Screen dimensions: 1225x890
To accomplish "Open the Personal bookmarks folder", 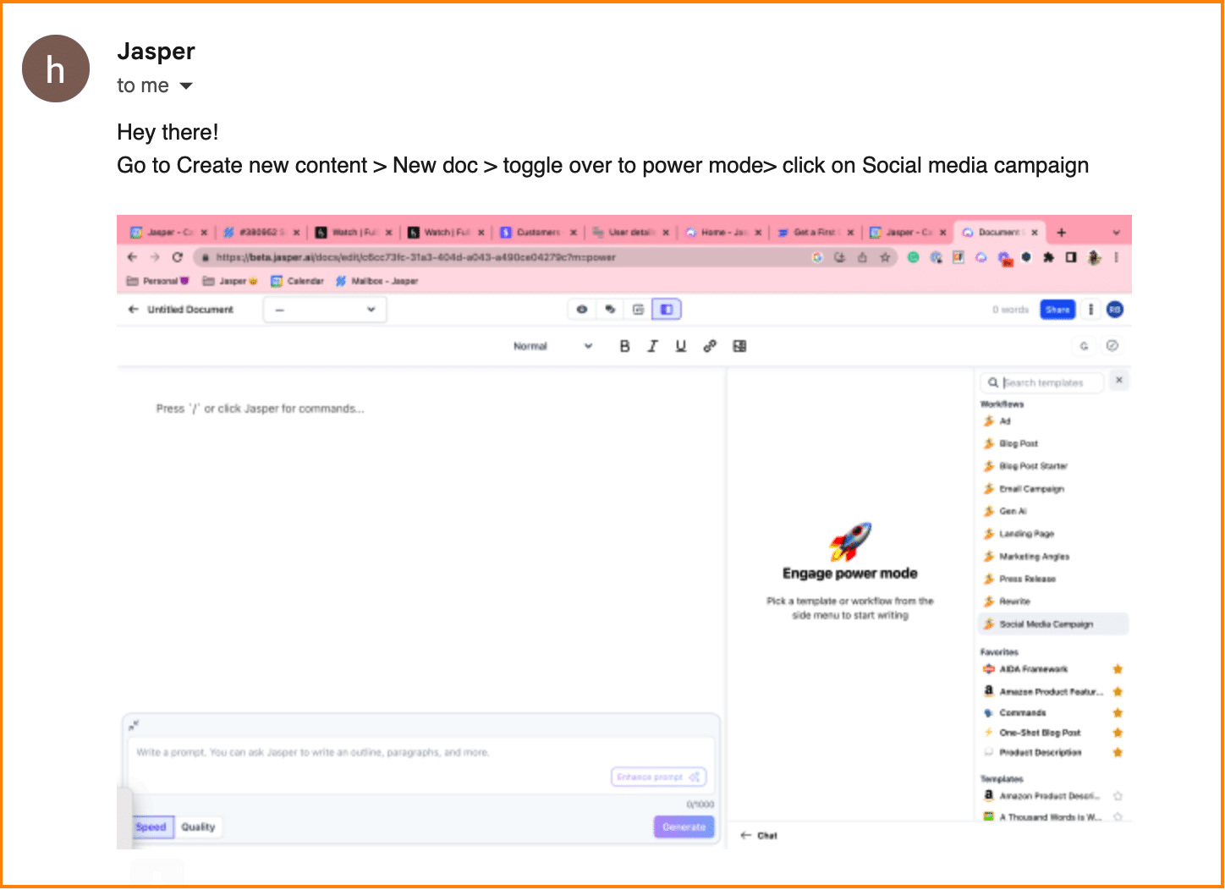I will [157, 281].
